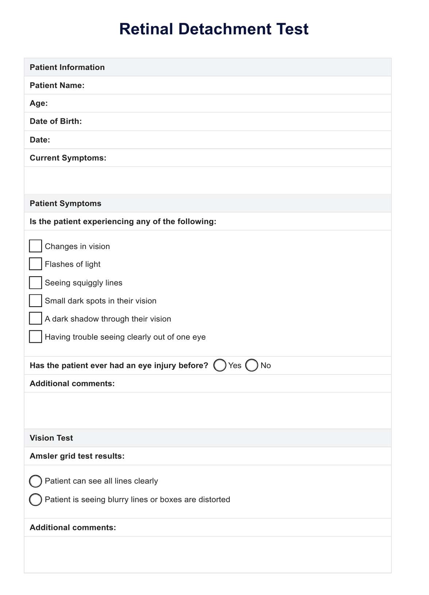Click the Patient Information section header

click(67, 67)
